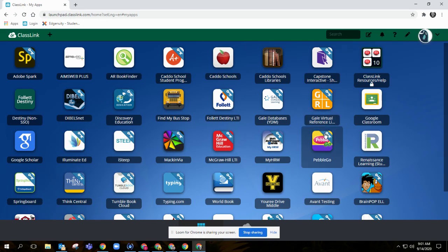The height and width of the screenshot is (252, 448).
Task: Open BrainPOP ELL app
Action: [372, 182]
